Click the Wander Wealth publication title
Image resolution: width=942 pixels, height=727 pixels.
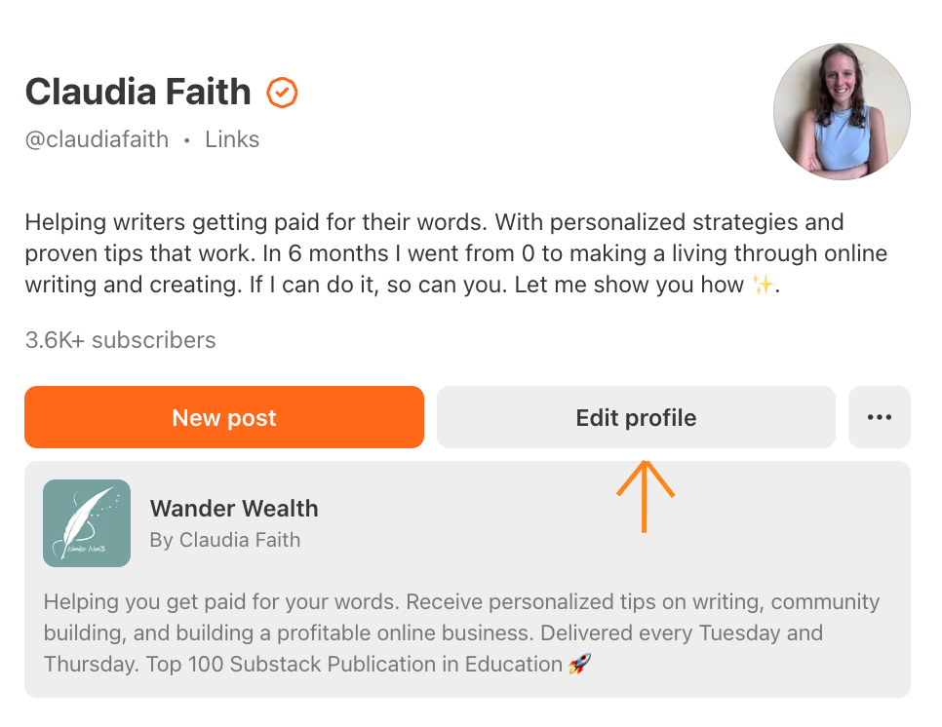[x=234, y=508]
